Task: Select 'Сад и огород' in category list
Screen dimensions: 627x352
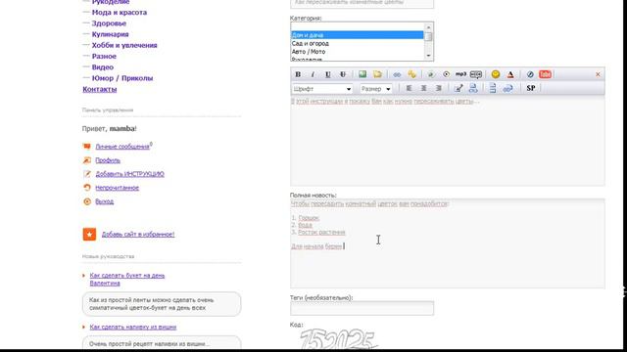Action: (x=357, y=43)
